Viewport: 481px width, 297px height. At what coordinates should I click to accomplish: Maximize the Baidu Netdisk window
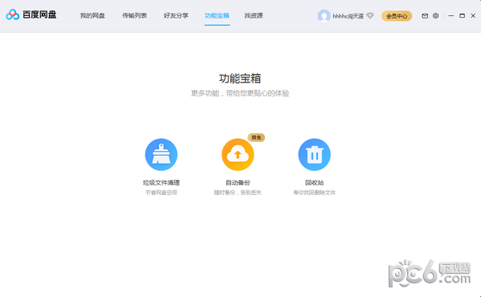[x=462, y=15]
